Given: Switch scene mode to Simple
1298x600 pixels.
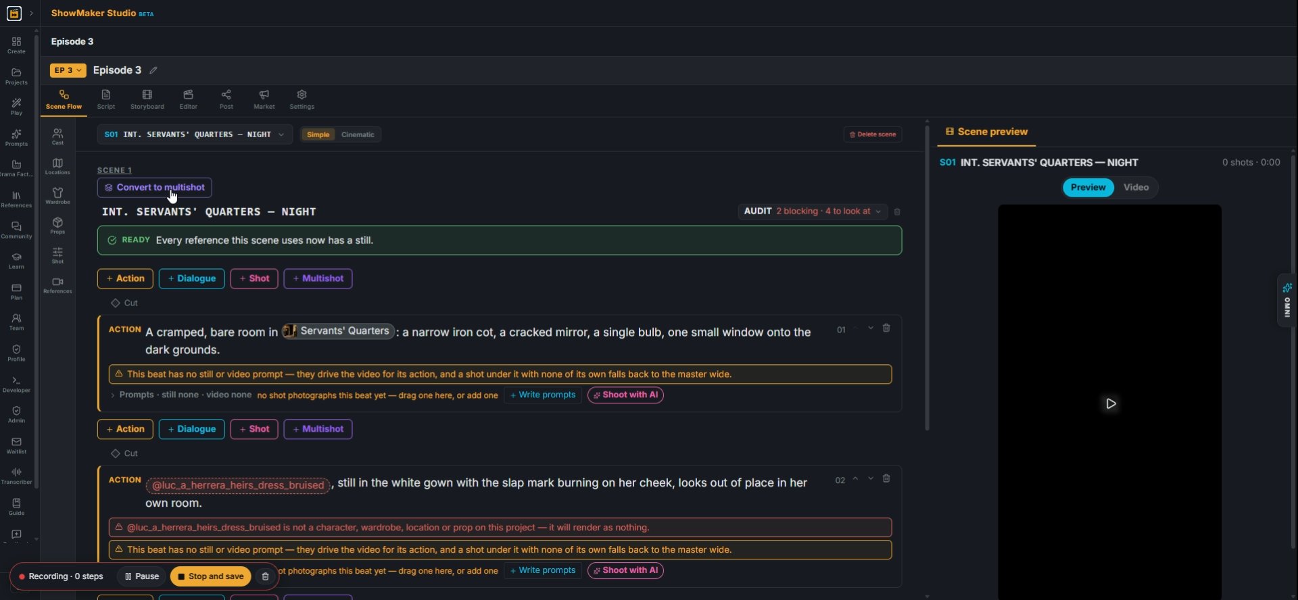Looking at the screenshot, I should [318, 134].
